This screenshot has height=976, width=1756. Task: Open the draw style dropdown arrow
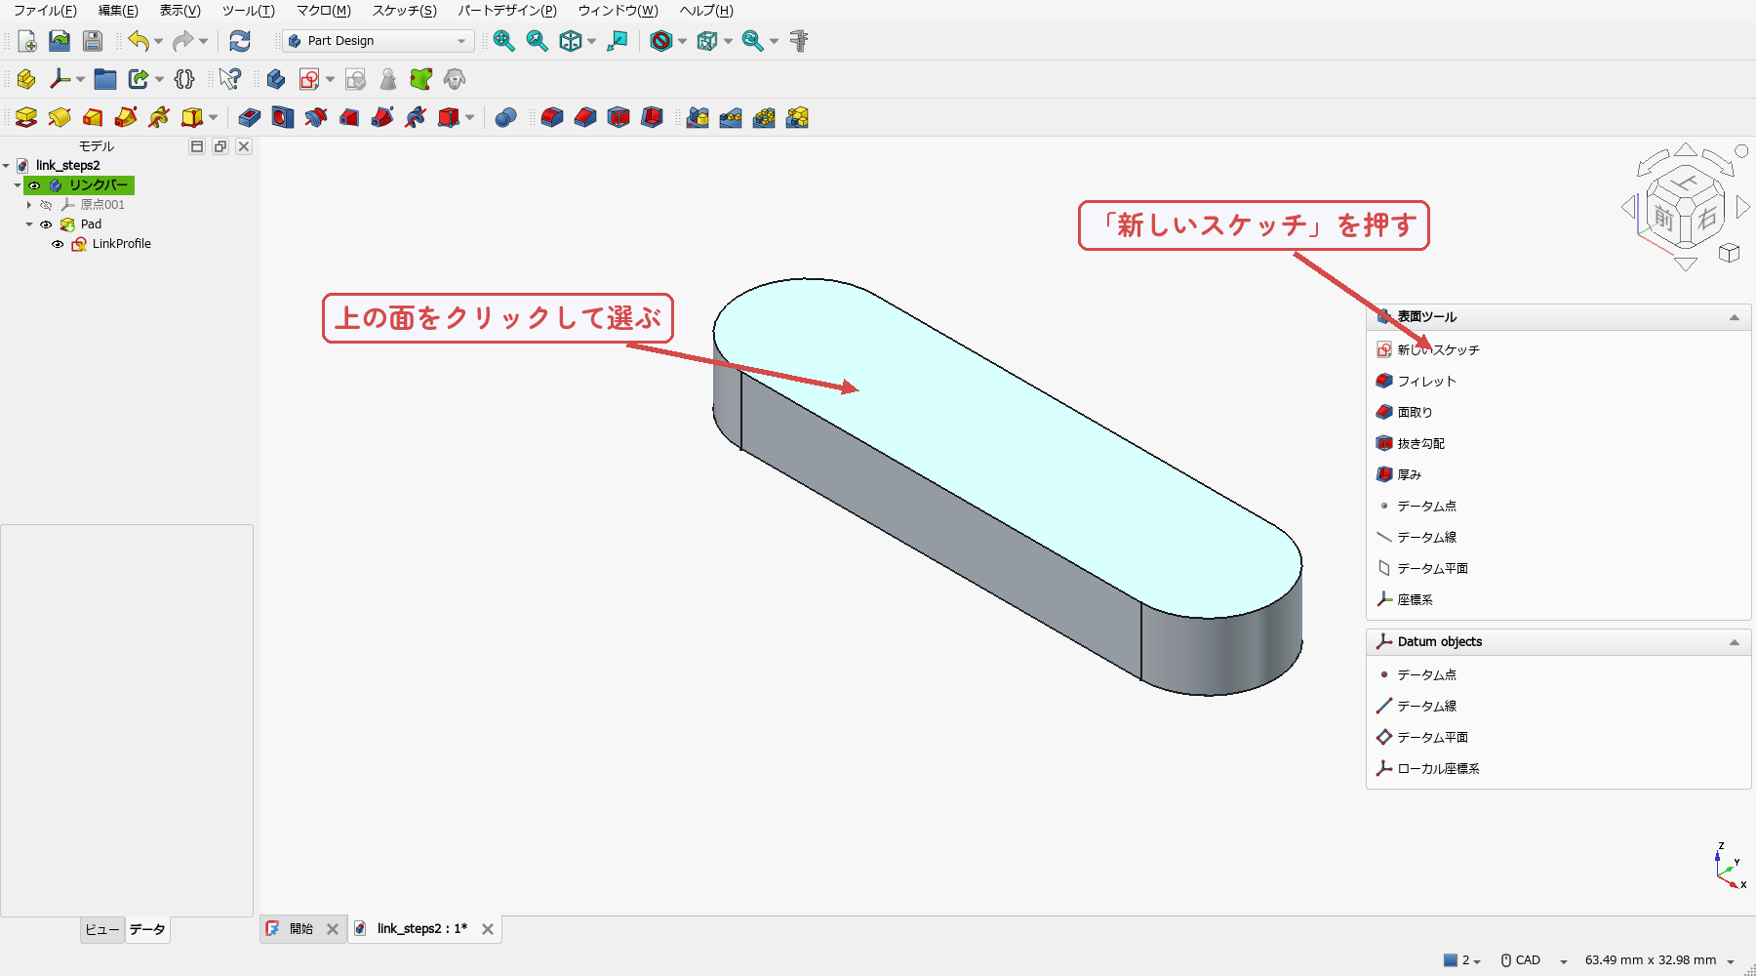pyautogui.click(x=682, y=41)
